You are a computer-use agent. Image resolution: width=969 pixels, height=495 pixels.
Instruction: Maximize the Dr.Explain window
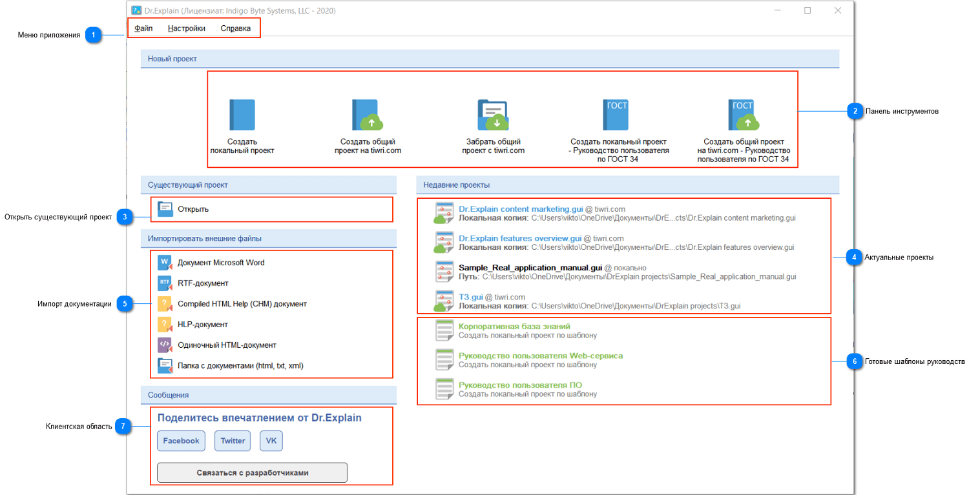tap(807, 10)
